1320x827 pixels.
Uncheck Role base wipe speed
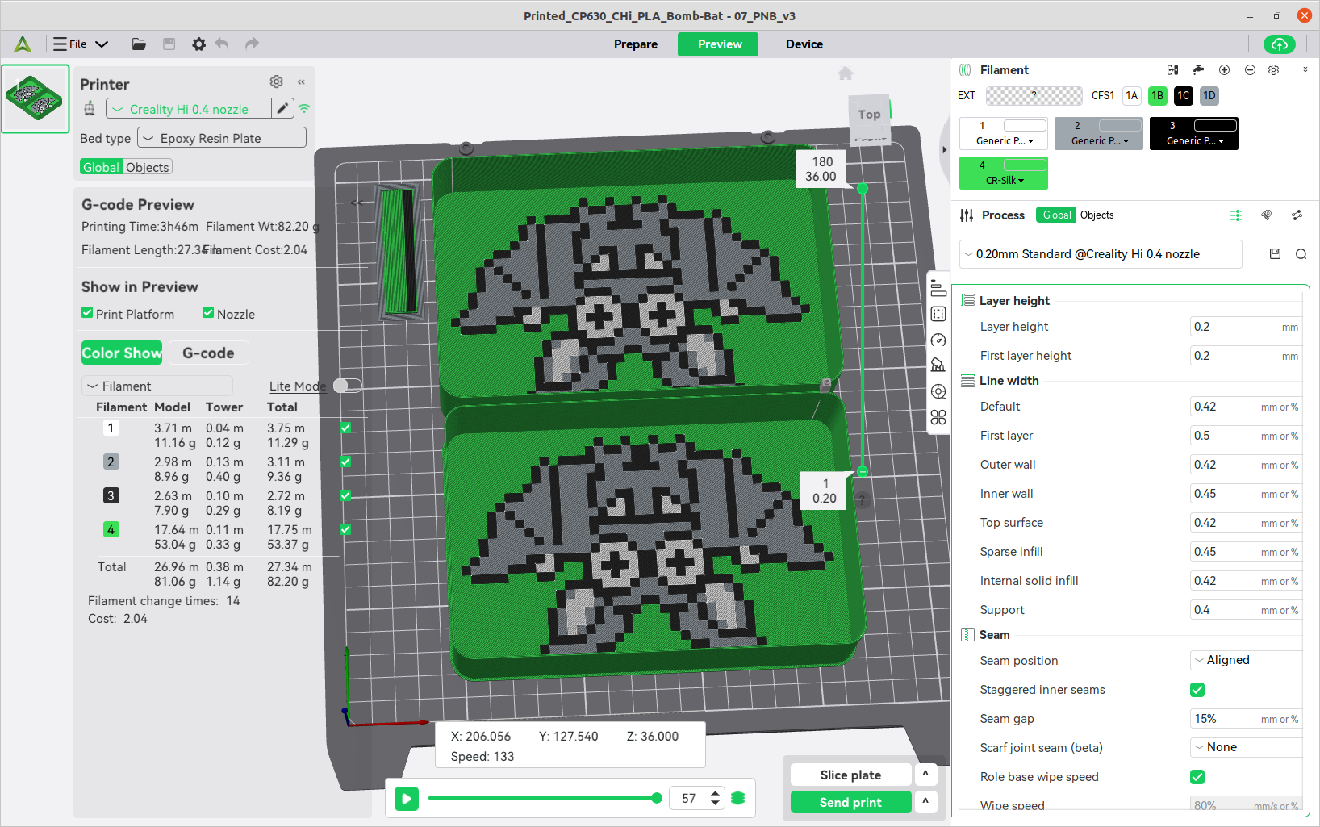[x=1197, y=777]
